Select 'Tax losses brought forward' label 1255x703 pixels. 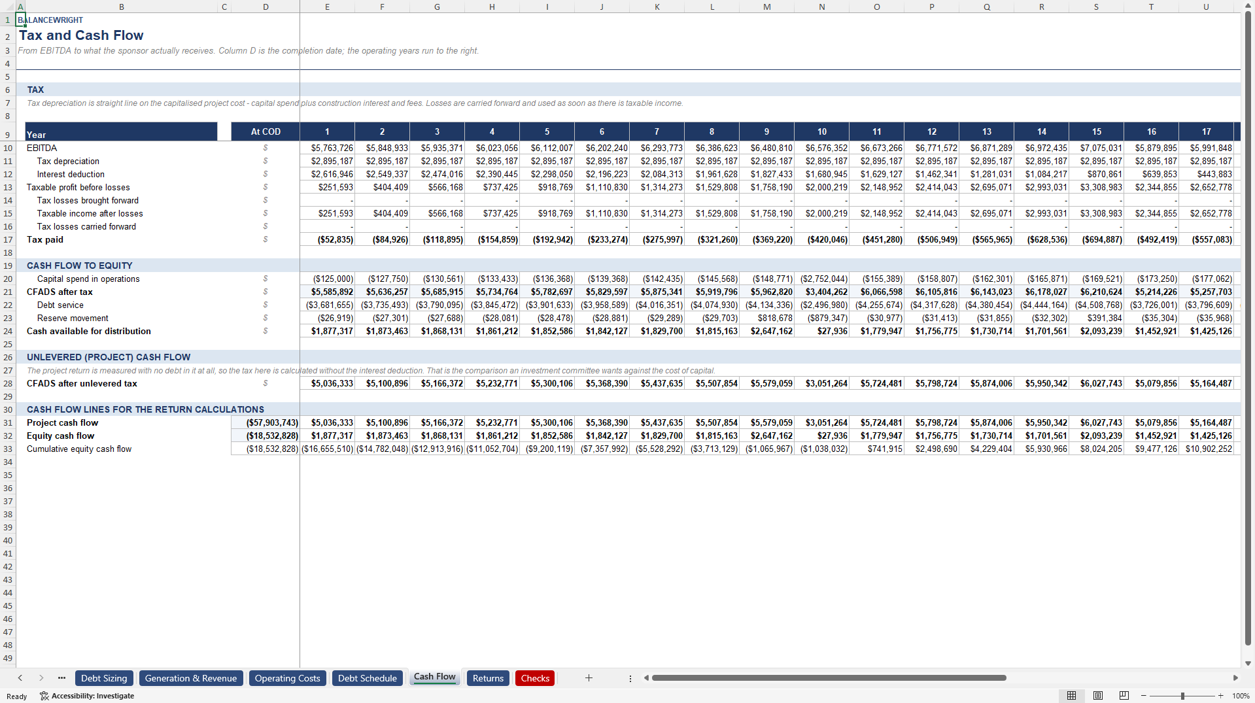[88, 200]
